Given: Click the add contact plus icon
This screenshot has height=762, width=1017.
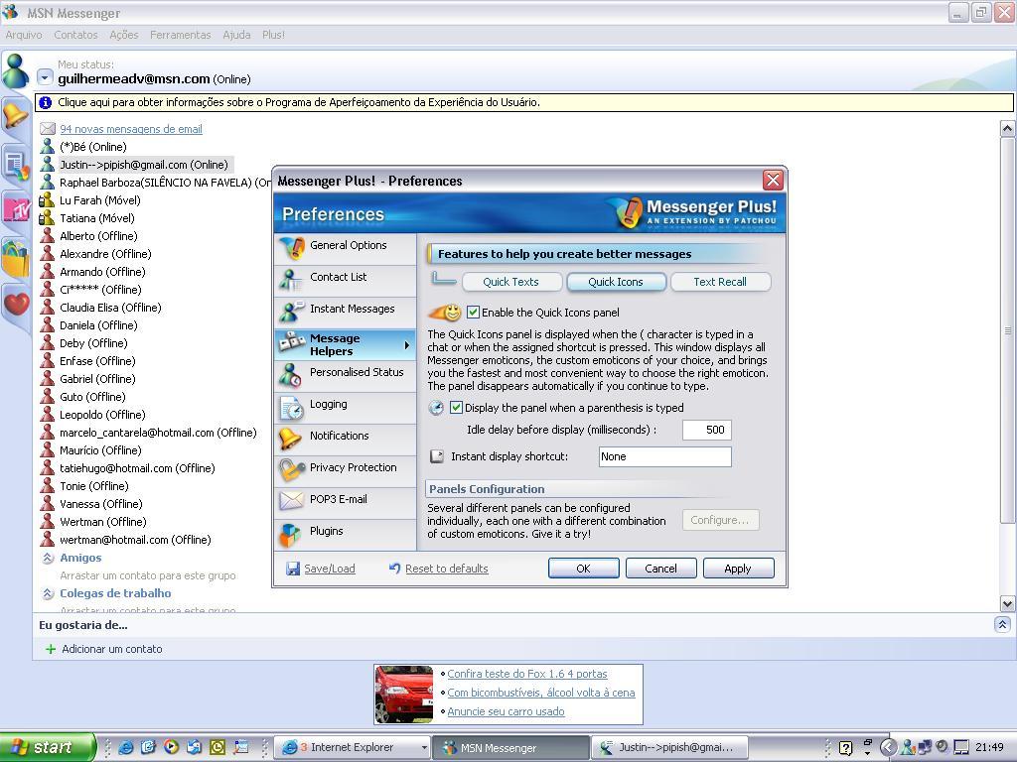Looking at the screenshot, I should click(x=51, y=649).
